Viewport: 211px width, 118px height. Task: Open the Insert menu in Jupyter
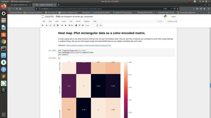[64, 21]
